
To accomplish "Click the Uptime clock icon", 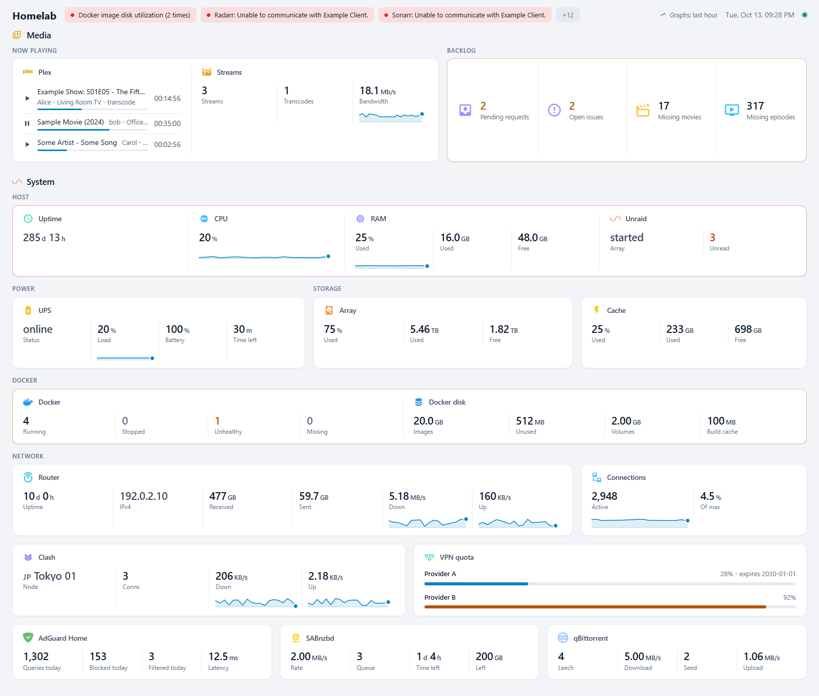I will click(x=28, y=219).
